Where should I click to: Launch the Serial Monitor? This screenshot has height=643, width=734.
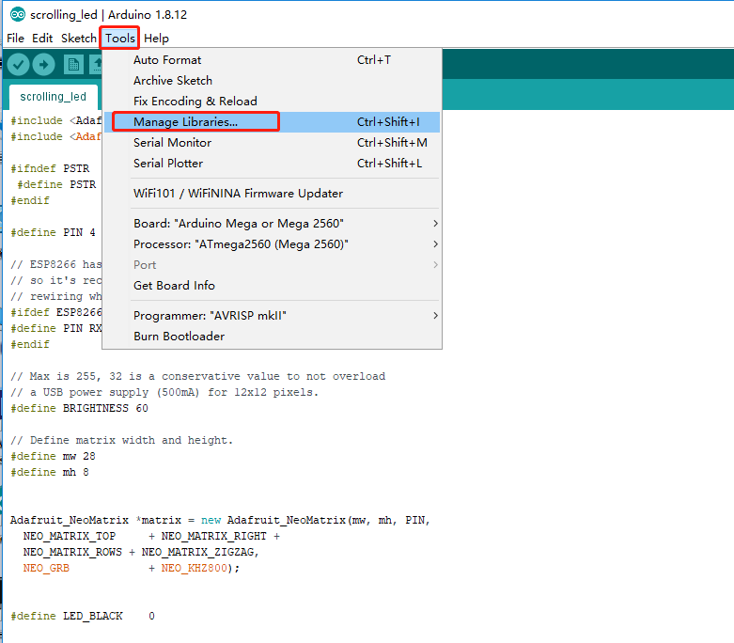[x=272, y=142]
